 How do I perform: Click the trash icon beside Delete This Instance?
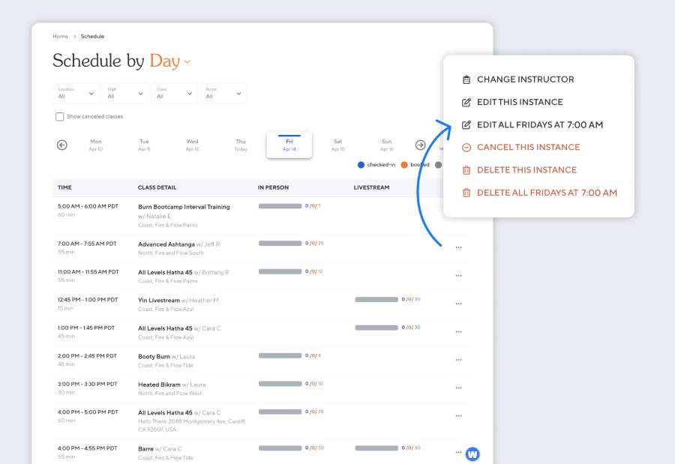click(467, 169)
